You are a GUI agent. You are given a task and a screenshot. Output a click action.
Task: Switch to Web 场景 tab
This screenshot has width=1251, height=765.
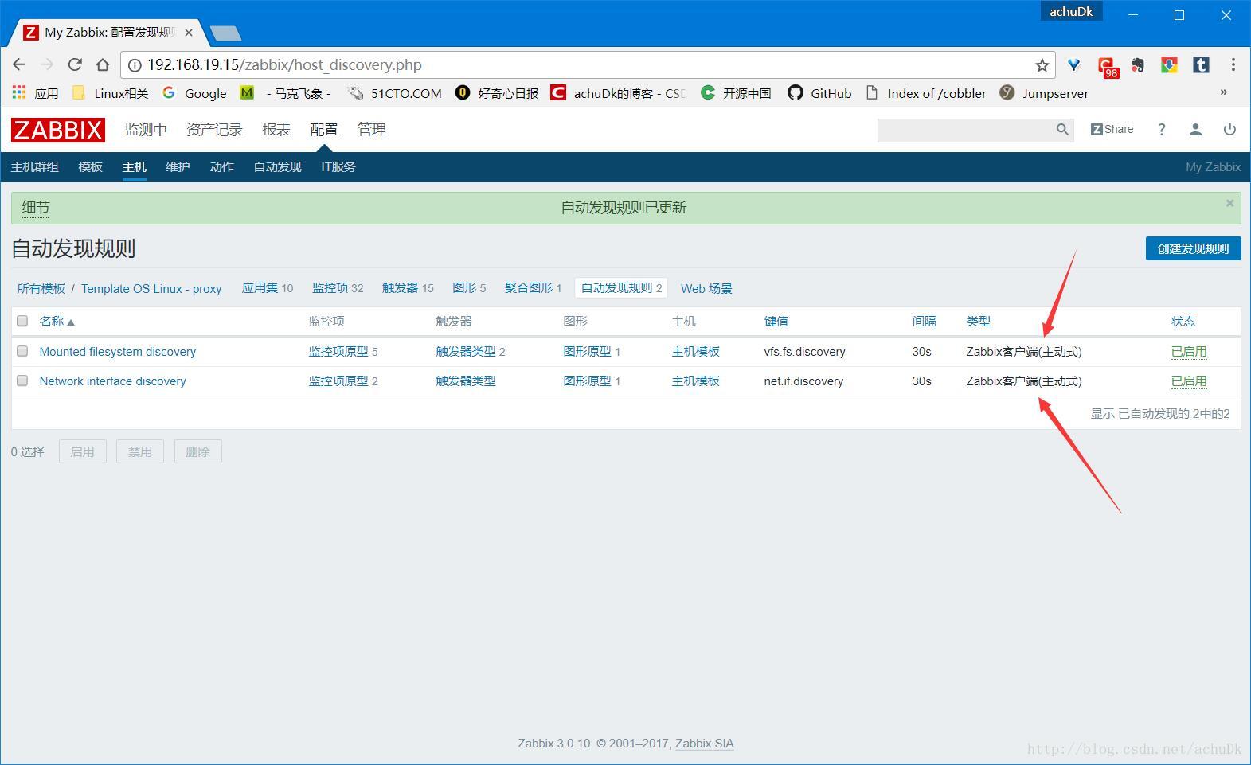click(706, 288)
